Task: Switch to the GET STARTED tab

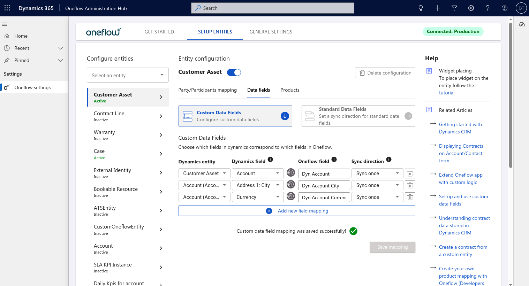Action: click(159, 32)
